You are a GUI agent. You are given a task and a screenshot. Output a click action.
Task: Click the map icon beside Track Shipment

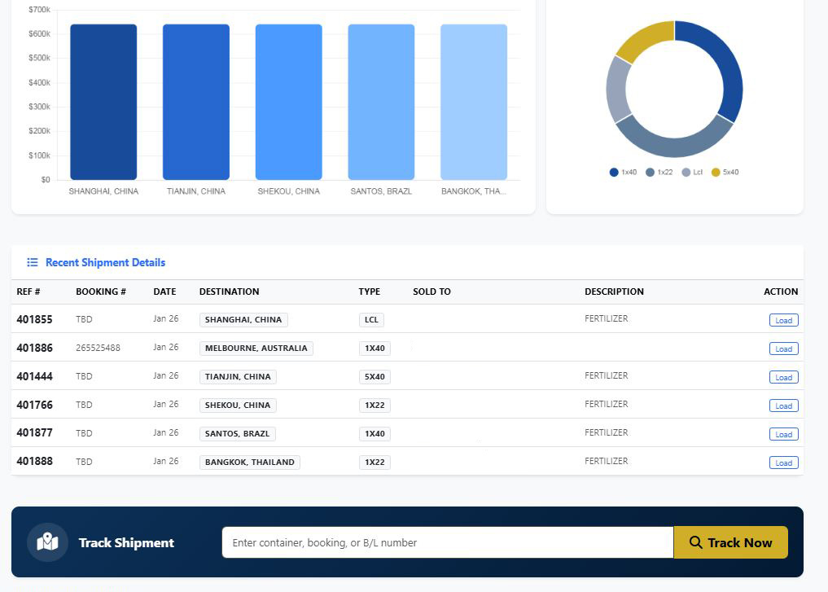[x=47, y=542]
